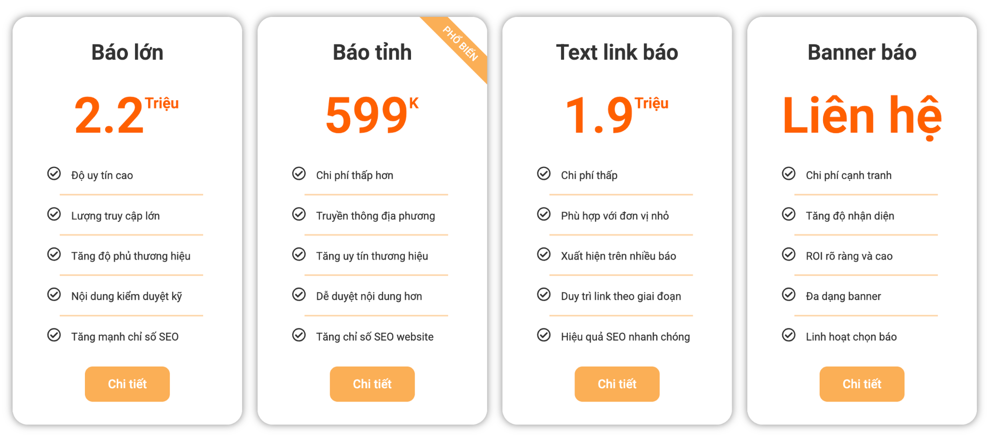This screenshot has height=436, width=988.
Task: Click the checkmark icon beside Độ uy tín cao
Action: tap(54, 174)
